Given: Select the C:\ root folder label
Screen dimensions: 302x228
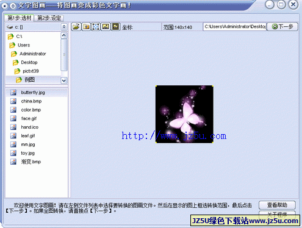Looking at the screenshot, I should [x=19, y=37].
